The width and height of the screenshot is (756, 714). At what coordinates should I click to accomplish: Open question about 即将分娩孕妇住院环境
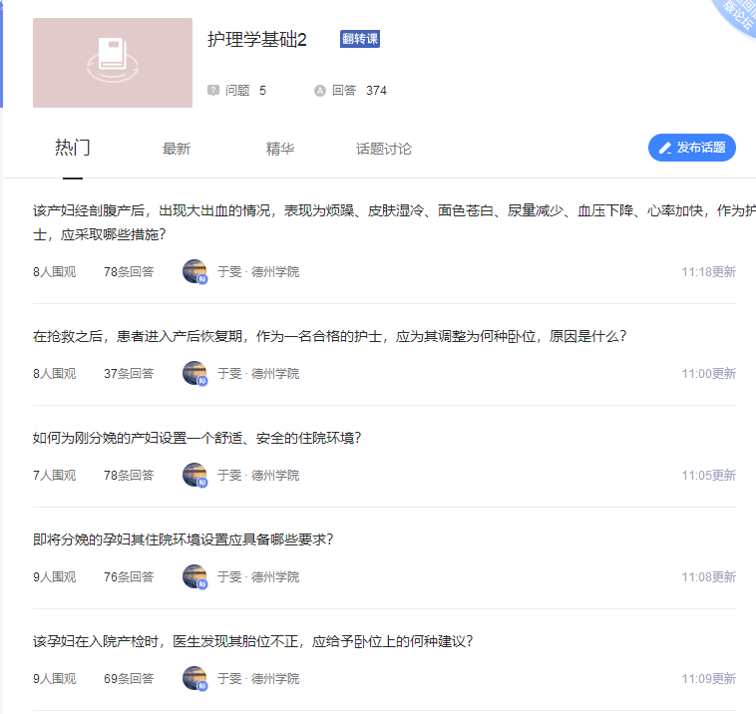coord(183,539)
